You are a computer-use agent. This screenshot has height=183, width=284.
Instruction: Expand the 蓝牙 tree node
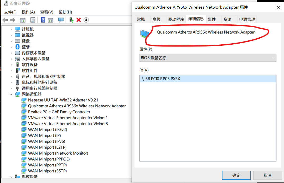(x=11, y=47)
